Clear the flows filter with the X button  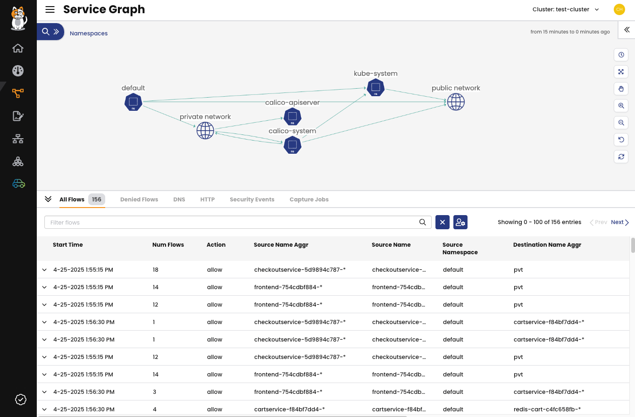(442, 222)
